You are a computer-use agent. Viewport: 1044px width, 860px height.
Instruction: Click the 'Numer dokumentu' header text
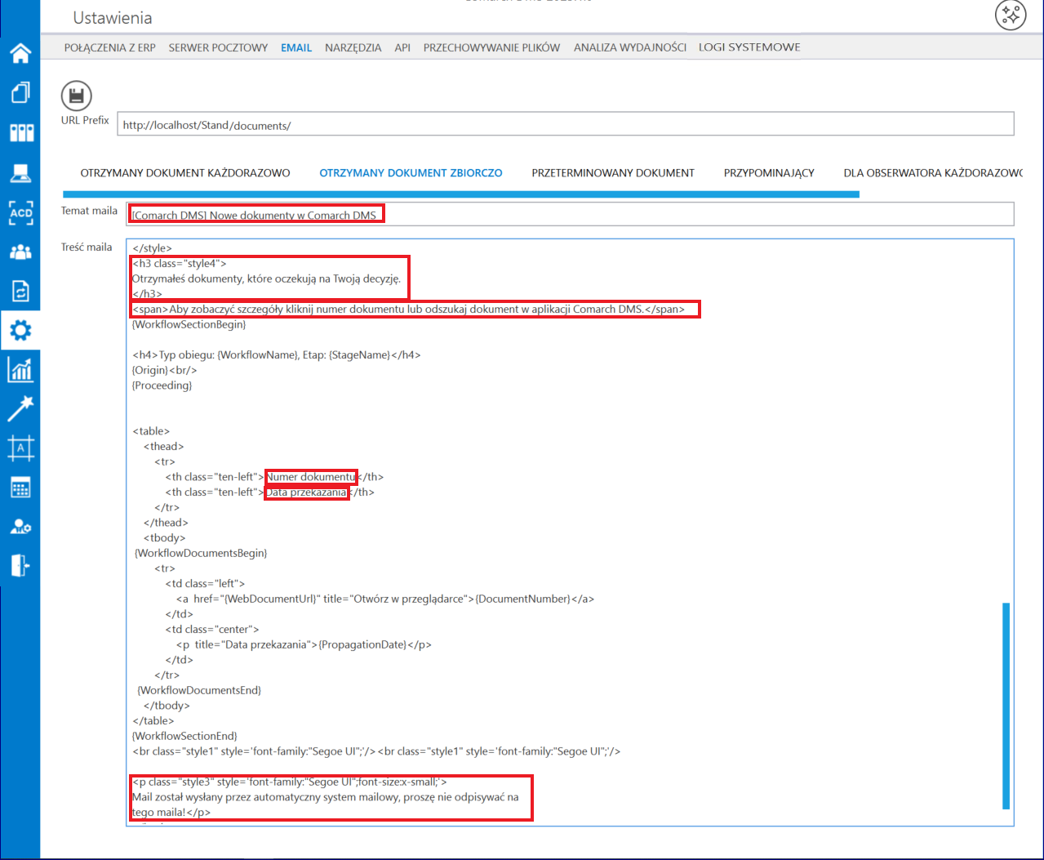coord(311,477)
